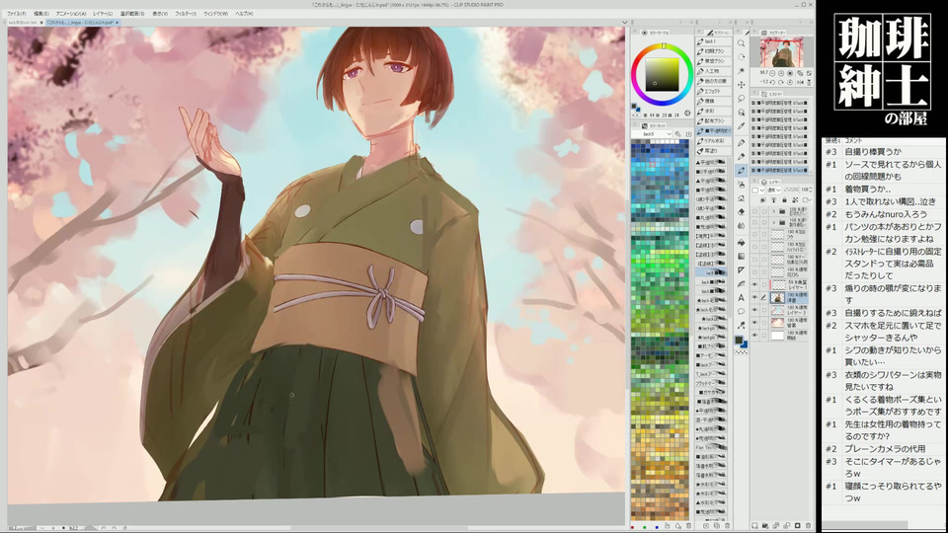Screen dimensions: 948x533
Task: Select the Gradient tool
Action: coord(742,257)
